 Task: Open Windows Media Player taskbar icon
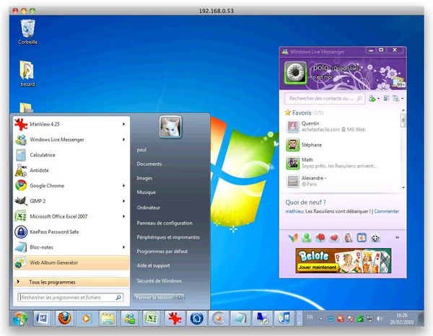(x=86, y=319)
